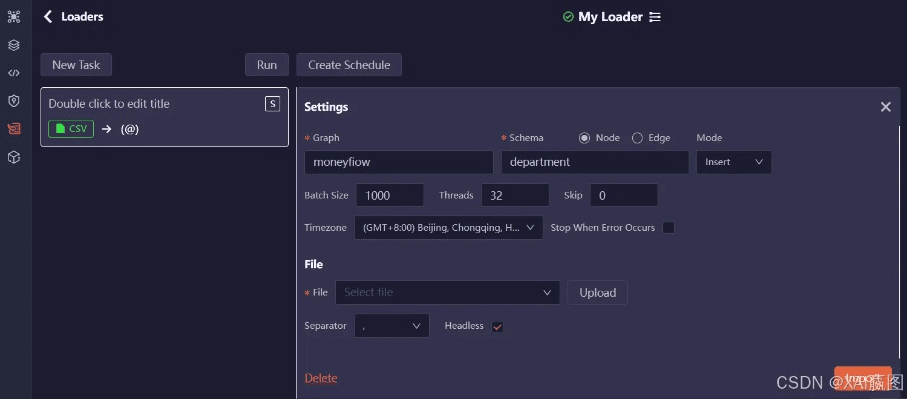Open the stacked layers sidebar icon
Viewport: 907px width, 399px height.
pyautogui.click(x=14, y=45)
